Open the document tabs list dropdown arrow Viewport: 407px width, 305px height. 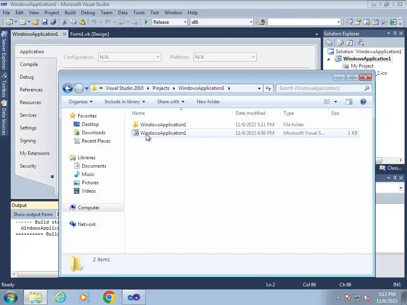317,34
